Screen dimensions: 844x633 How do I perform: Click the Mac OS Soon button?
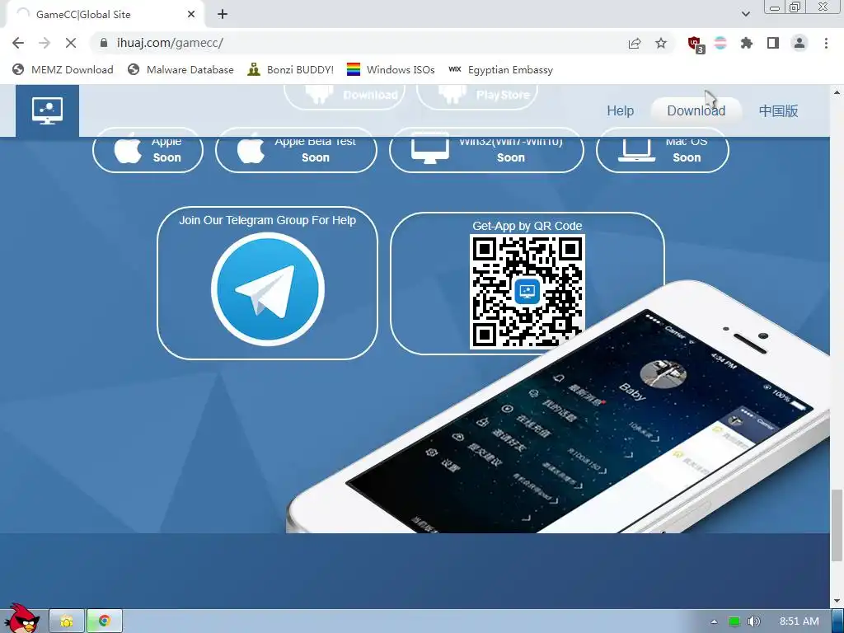tap(663, 151)
